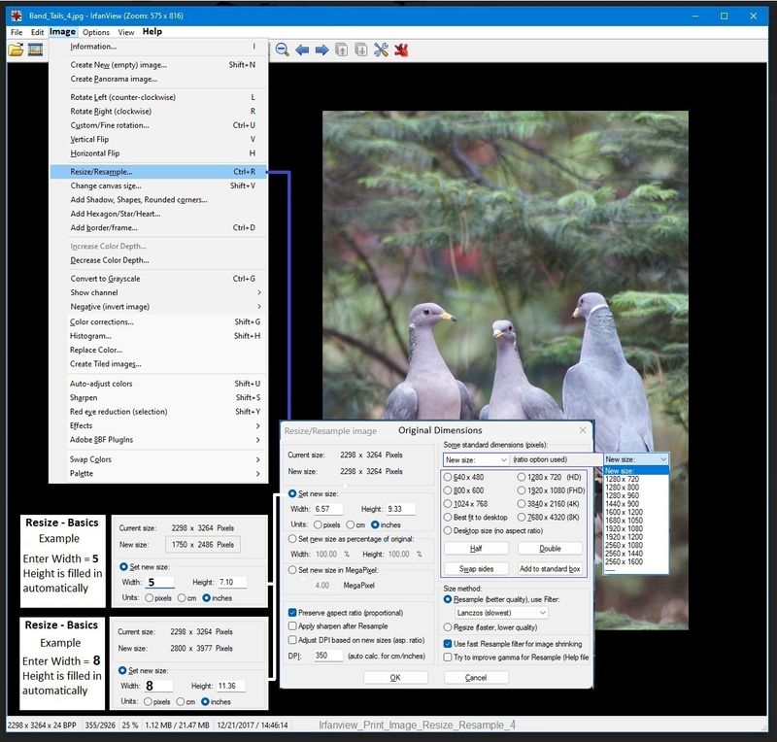Select Resample (better quality) size method
Viewport: 777px width, 742px height.
448,599
